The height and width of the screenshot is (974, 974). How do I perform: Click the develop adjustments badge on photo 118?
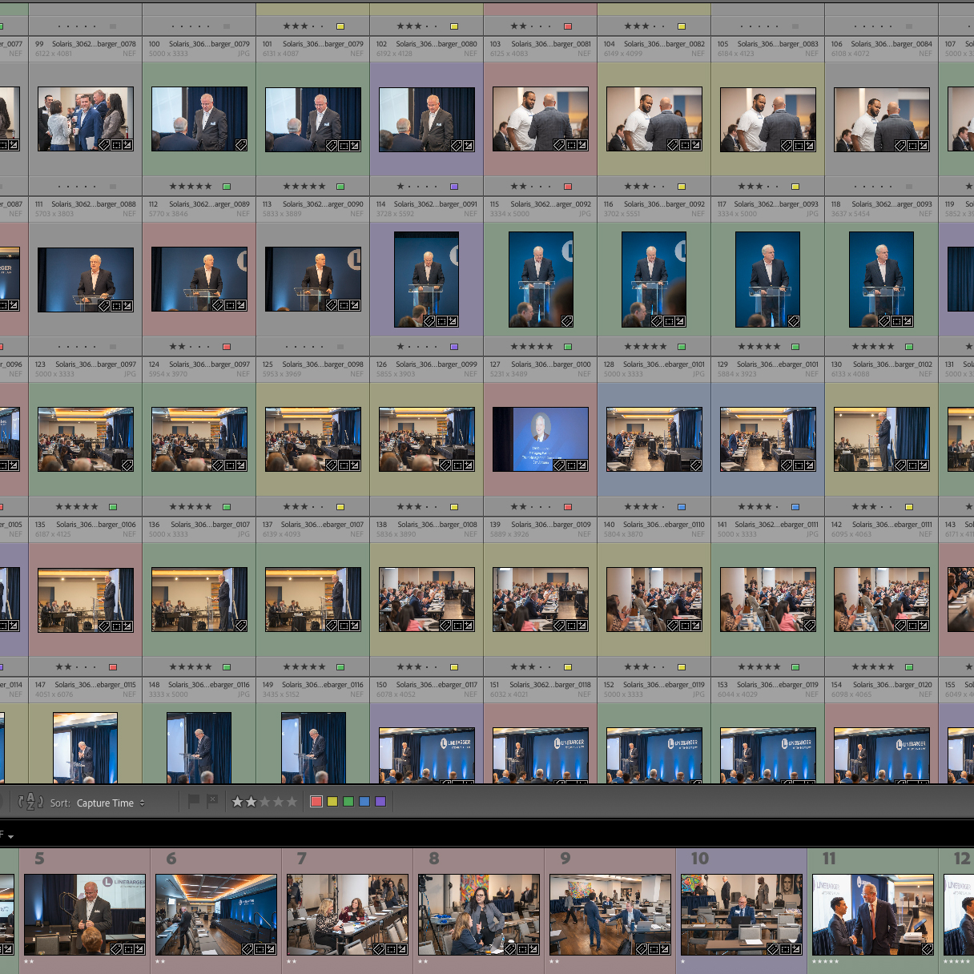[x=908, y=321]
